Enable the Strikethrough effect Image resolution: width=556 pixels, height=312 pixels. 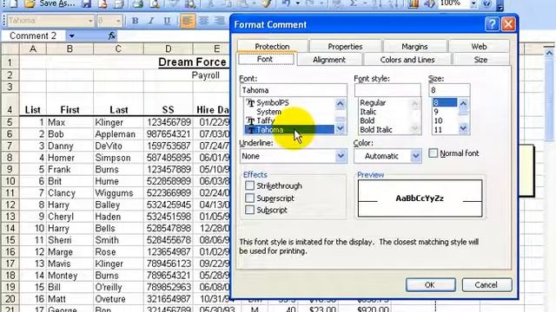coord(249,185)
